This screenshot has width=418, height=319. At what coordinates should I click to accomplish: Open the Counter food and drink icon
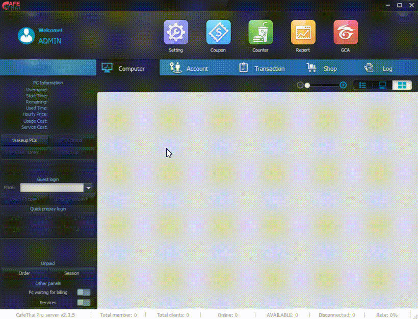[260, 33]
